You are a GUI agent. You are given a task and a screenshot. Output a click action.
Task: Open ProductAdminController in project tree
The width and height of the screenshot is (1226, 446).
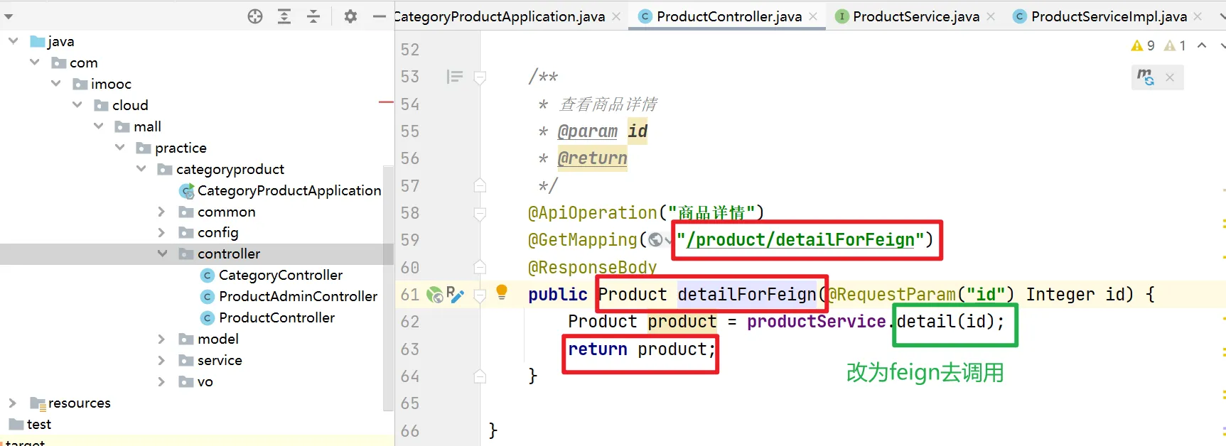coord(298,296)
